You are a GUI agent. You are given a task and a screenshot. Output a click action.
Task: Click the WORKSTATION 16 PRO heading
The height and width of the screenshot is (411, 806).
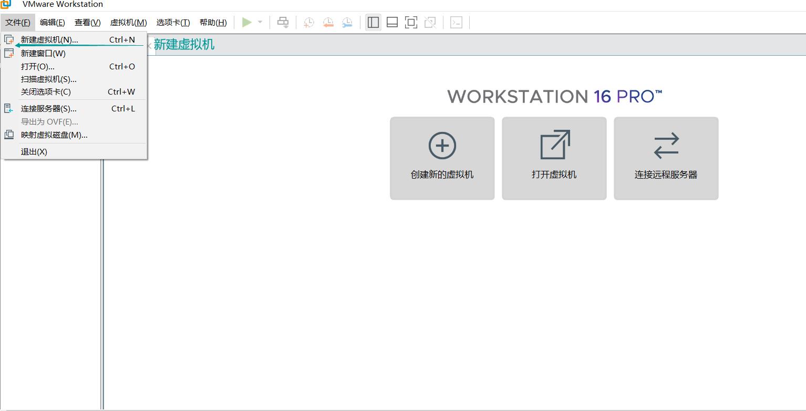point(554,96)
